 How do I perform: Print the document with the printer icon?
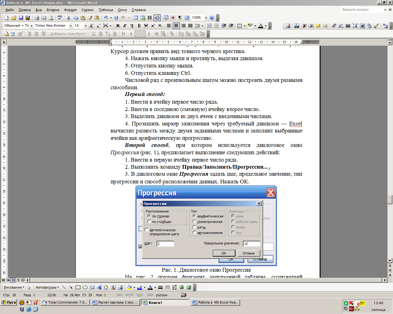(x=37, y=18)
